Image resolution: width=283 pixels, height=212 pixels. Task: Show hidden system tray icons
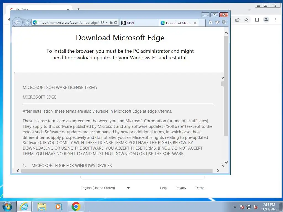tap(235, 207)
